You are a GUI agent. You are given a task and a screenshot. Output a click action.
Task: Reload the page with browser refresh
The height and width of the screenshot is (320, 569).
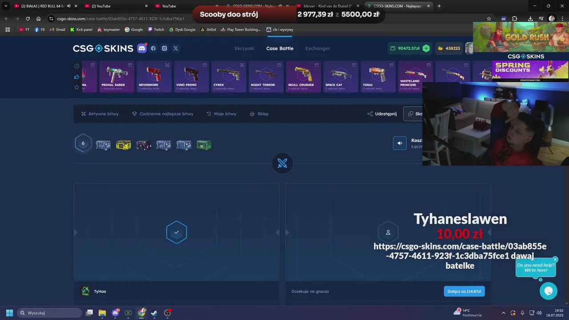coord(28,19)
